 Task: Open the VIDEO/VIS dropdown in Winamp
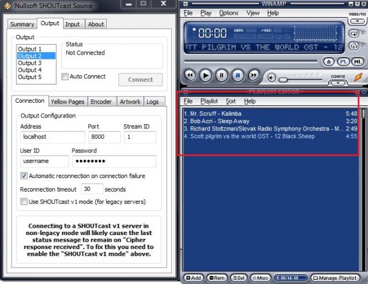pos(357,21)
